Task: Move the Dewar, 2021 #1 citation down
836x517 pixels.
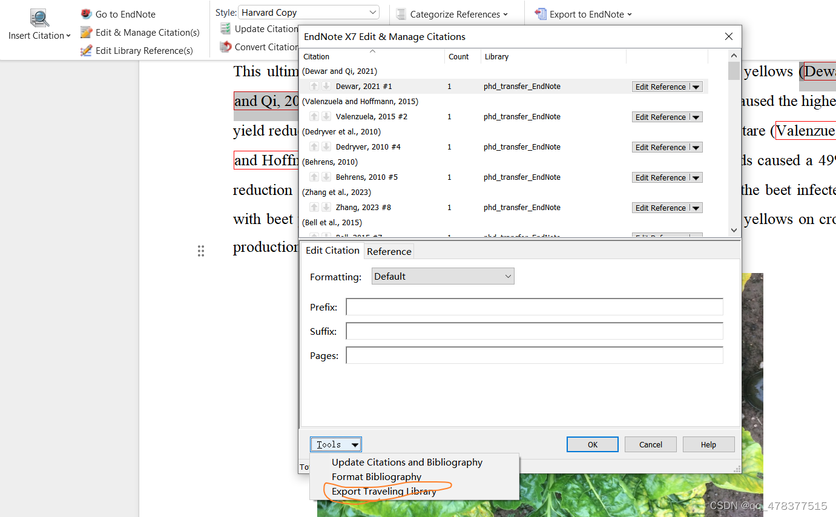Action: pyautogui.click(x=326, y=86)
